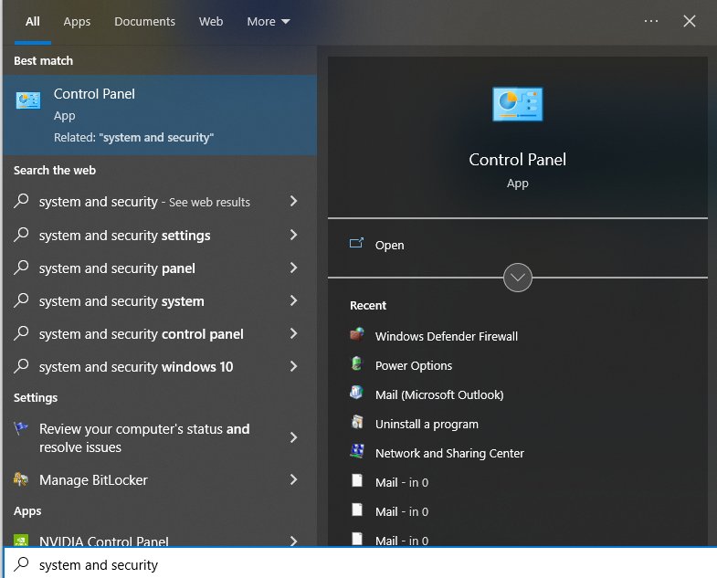Click the magnifier icon beside 'system and security control panel'
This screenshot has width=717, height=578.
pyautogui.click(x=21, y=333)
